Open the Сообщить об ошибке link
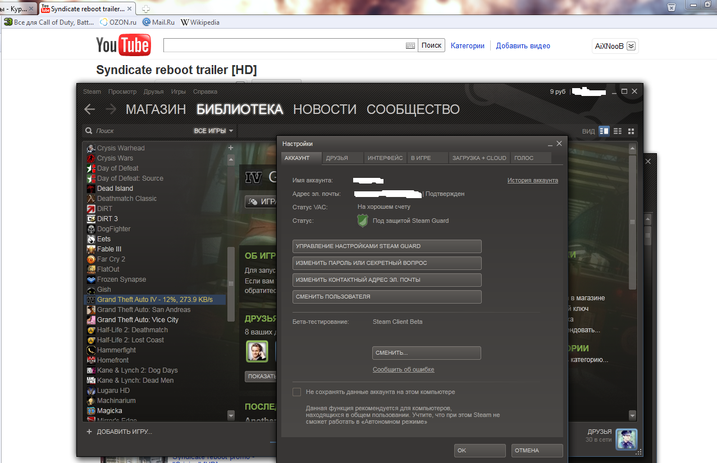717x463 pixels. point(404,370)
